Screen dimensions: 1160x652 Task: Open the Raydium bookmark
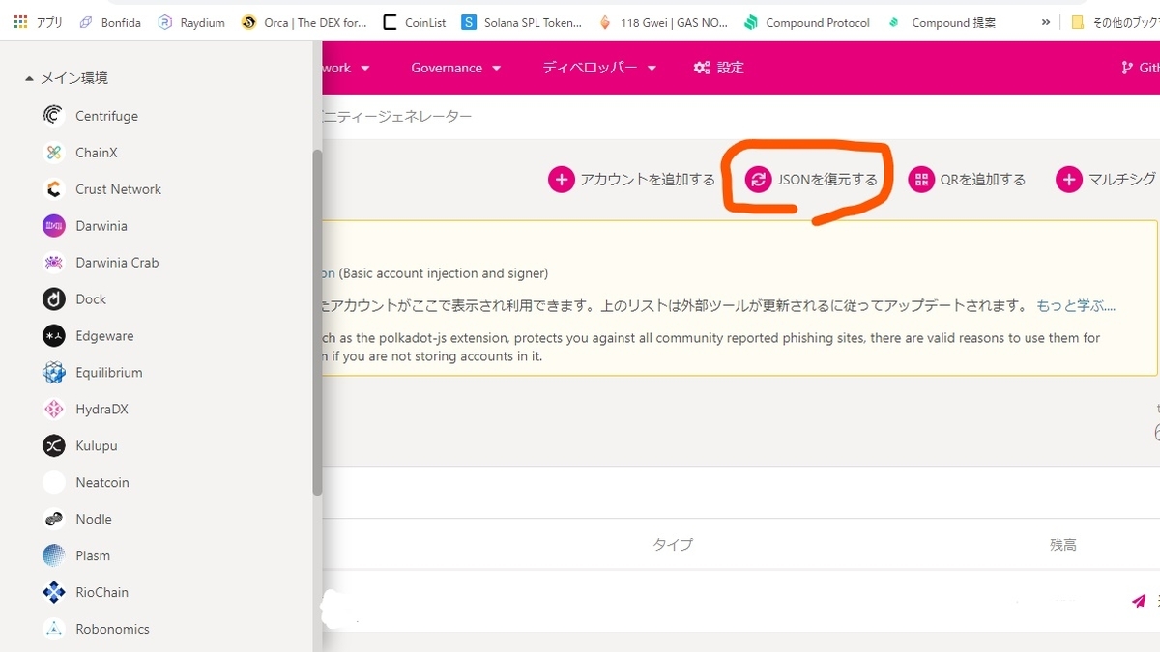[x=191, y=22]
